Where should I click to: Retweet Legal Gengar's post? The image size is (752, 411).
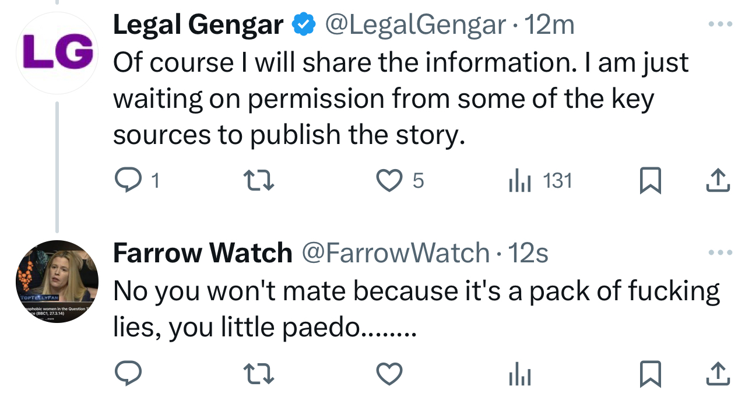pyautogui.click(x=258, y=181)
